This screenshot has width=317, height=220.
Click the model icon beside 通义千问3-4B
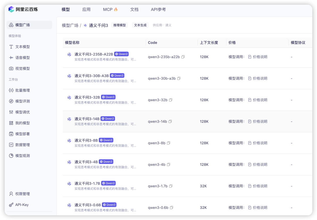click(x=69, y=162)
